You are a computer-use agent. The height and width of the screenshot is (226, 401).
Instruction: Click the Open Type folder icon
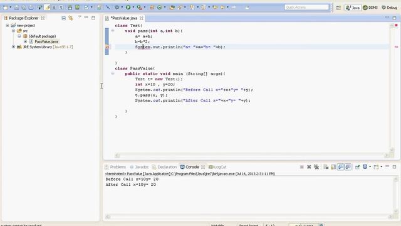[x=172, y=8]
